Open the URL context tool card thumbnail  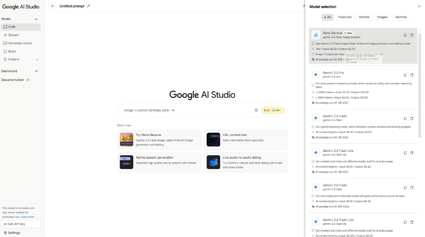point(213,140)
